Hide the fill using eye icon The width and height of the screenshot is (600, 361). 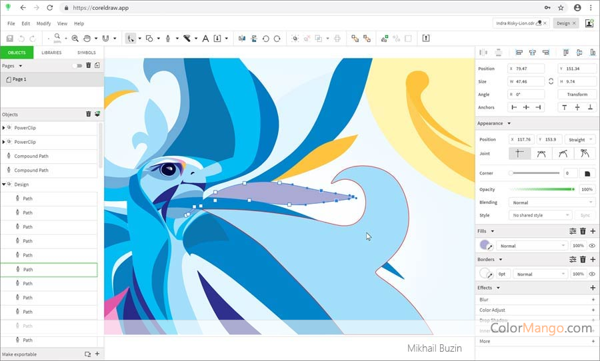[592, 246]
